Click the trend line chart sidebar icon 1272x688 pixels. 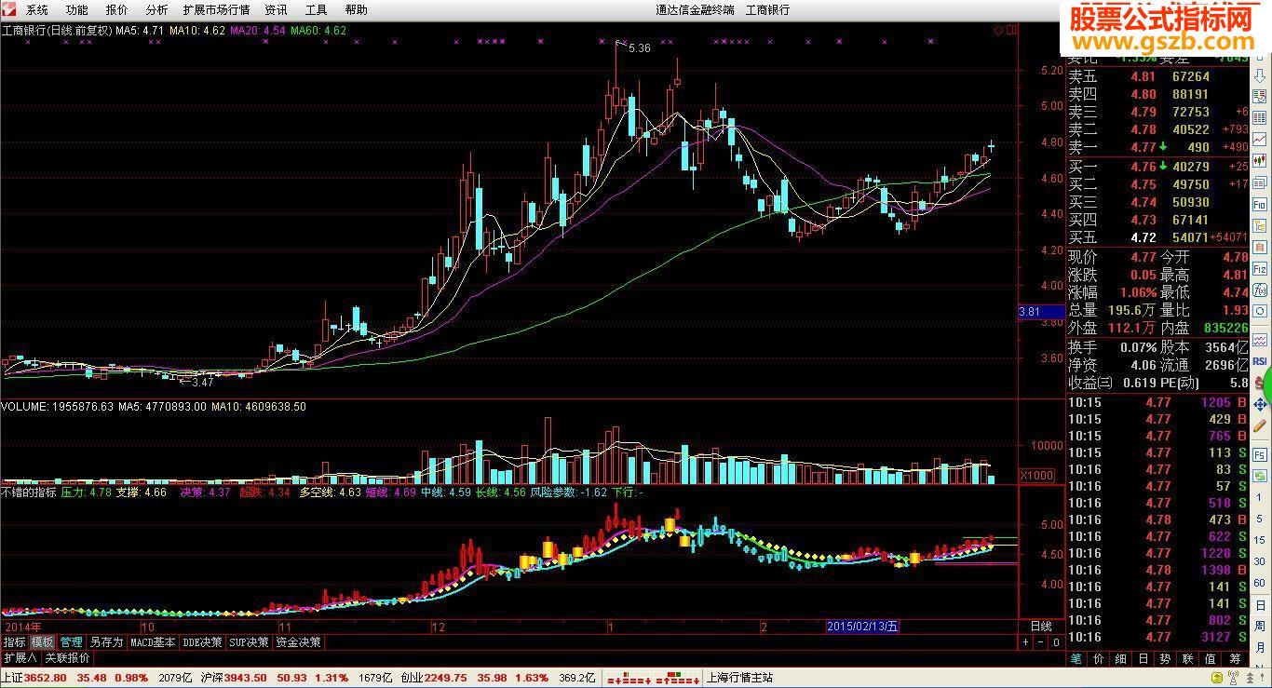click(1260, 139)
